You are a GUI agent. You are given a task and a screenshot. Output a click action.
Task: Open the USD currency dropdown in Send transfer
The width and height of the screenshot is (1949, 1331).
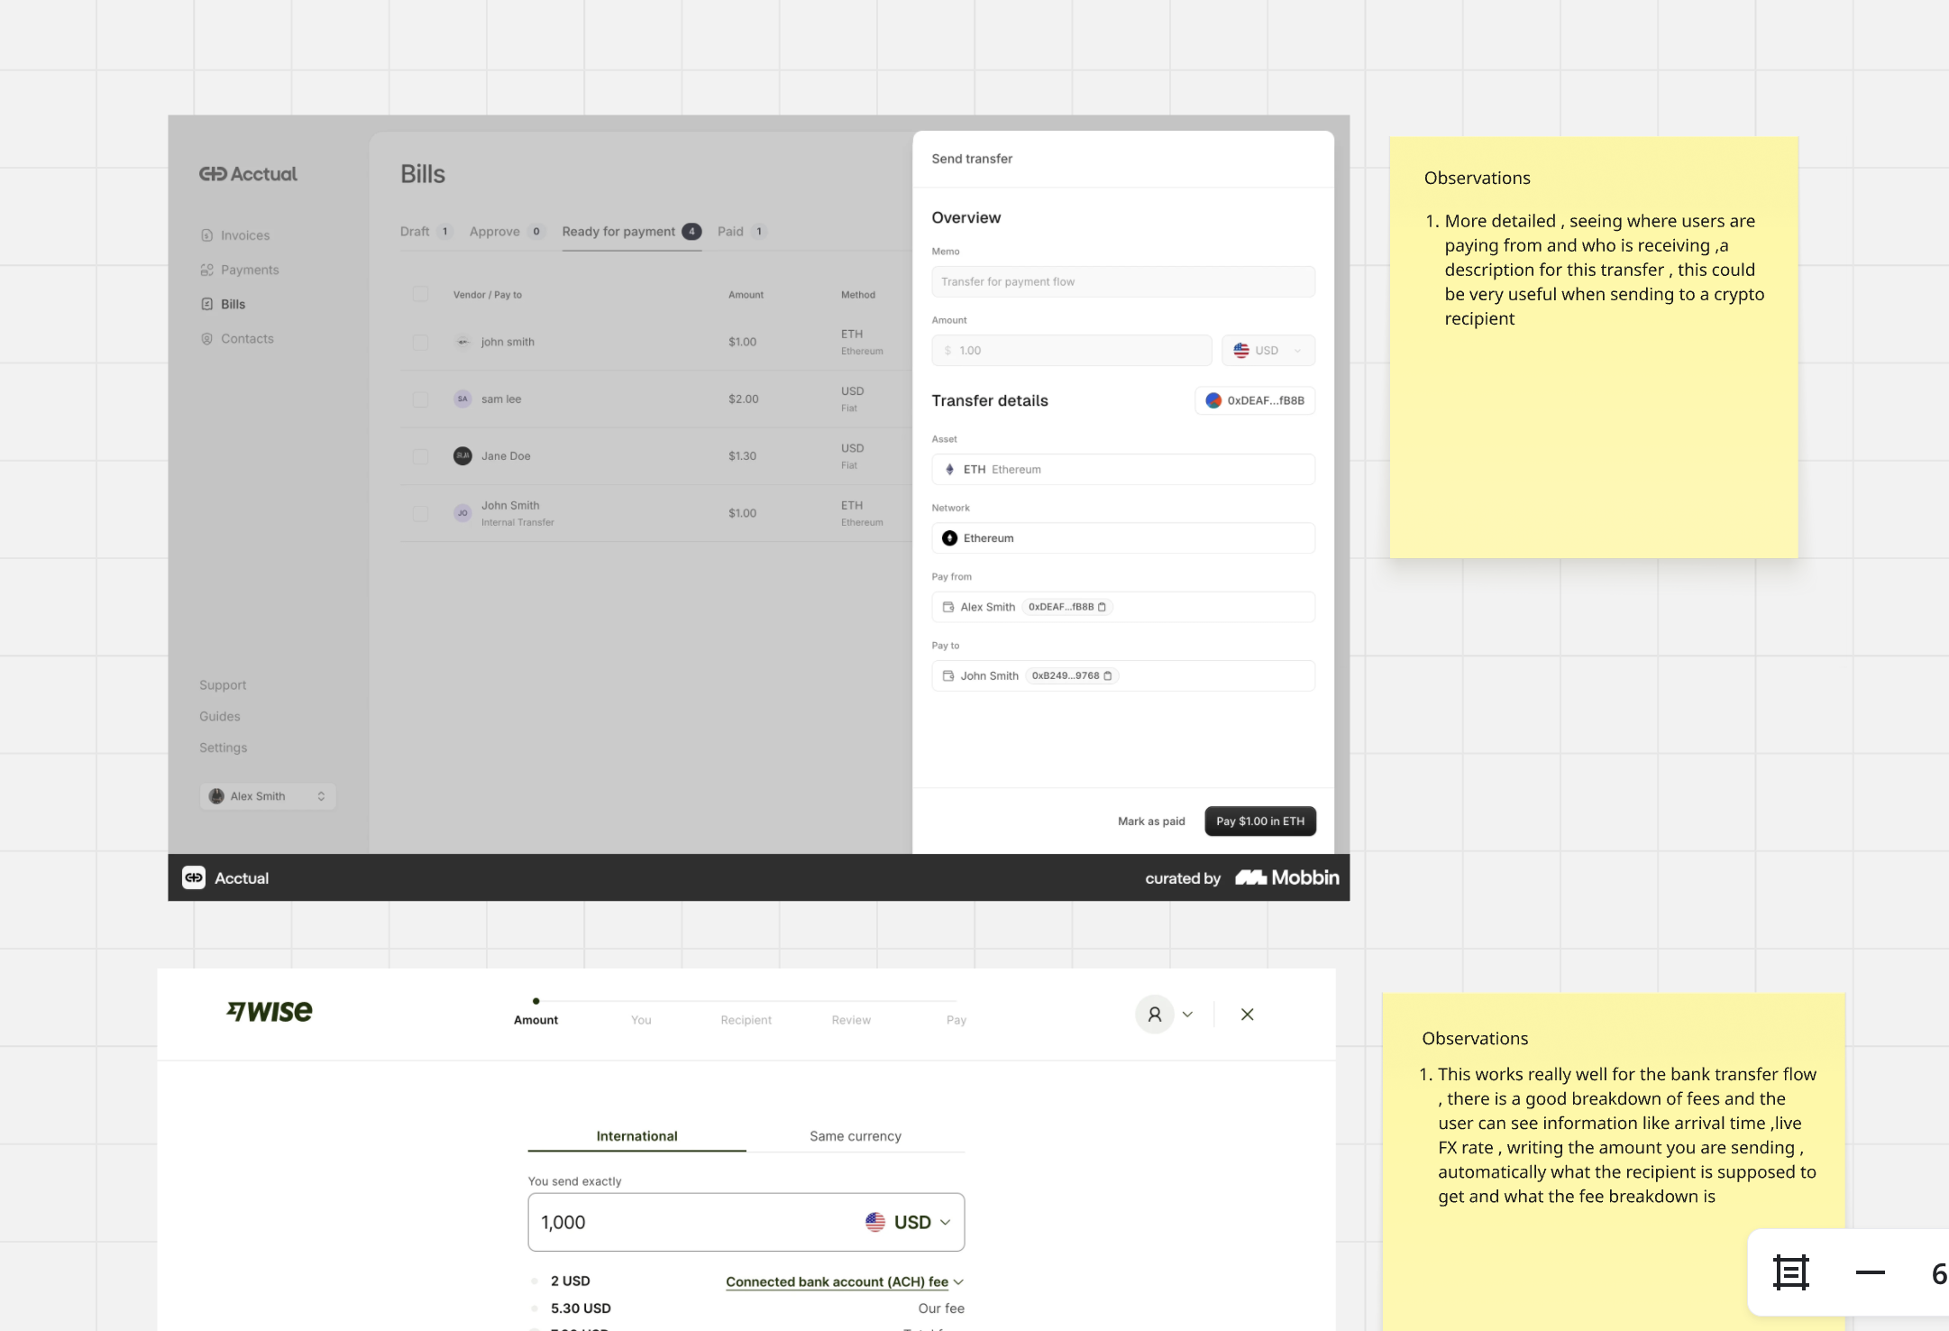click(1268, 350)
